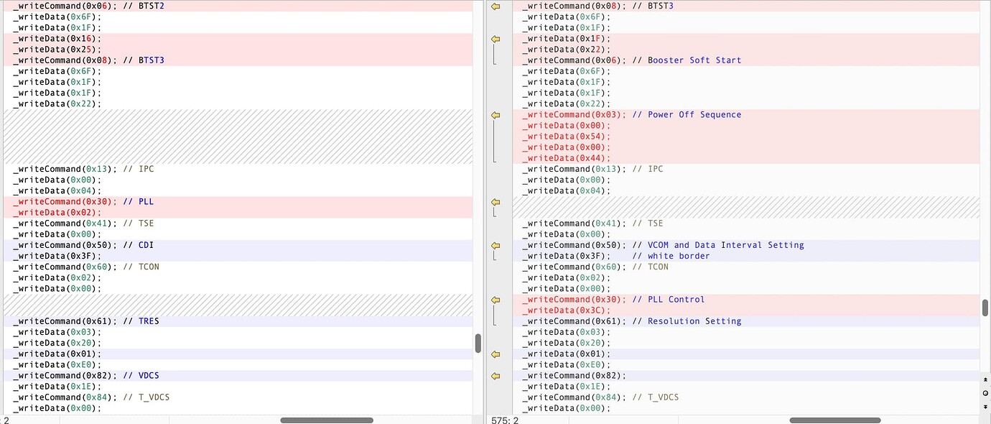Click the yellow arrow beside the PLL Control line
This screenshot has height=424, width=991.
[495, 300]
